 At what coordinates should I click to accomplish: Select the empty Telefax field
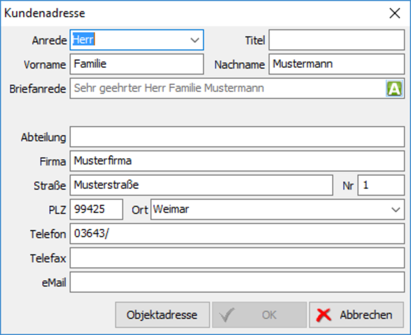coord(237,258)
